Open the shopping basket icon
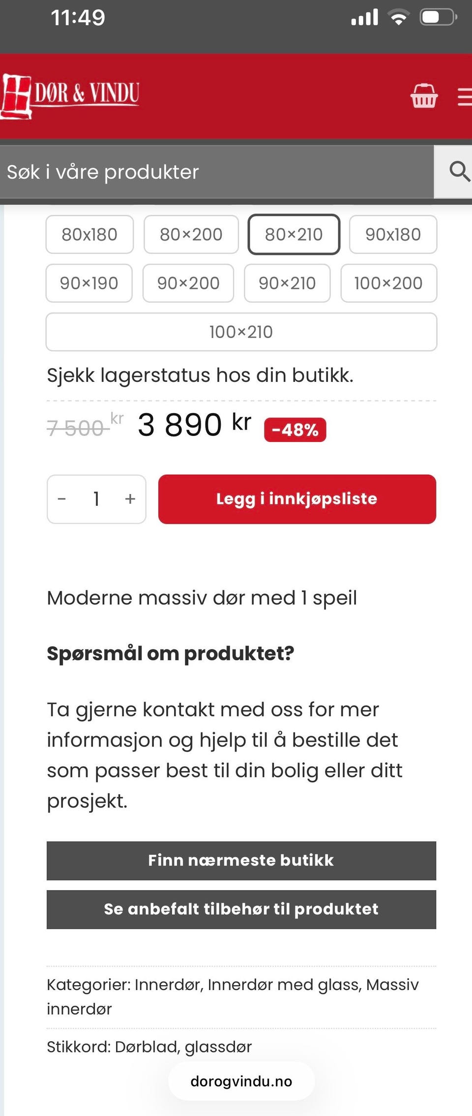The width and height of the screenshot is (472, 1116). tap(424, 96)
